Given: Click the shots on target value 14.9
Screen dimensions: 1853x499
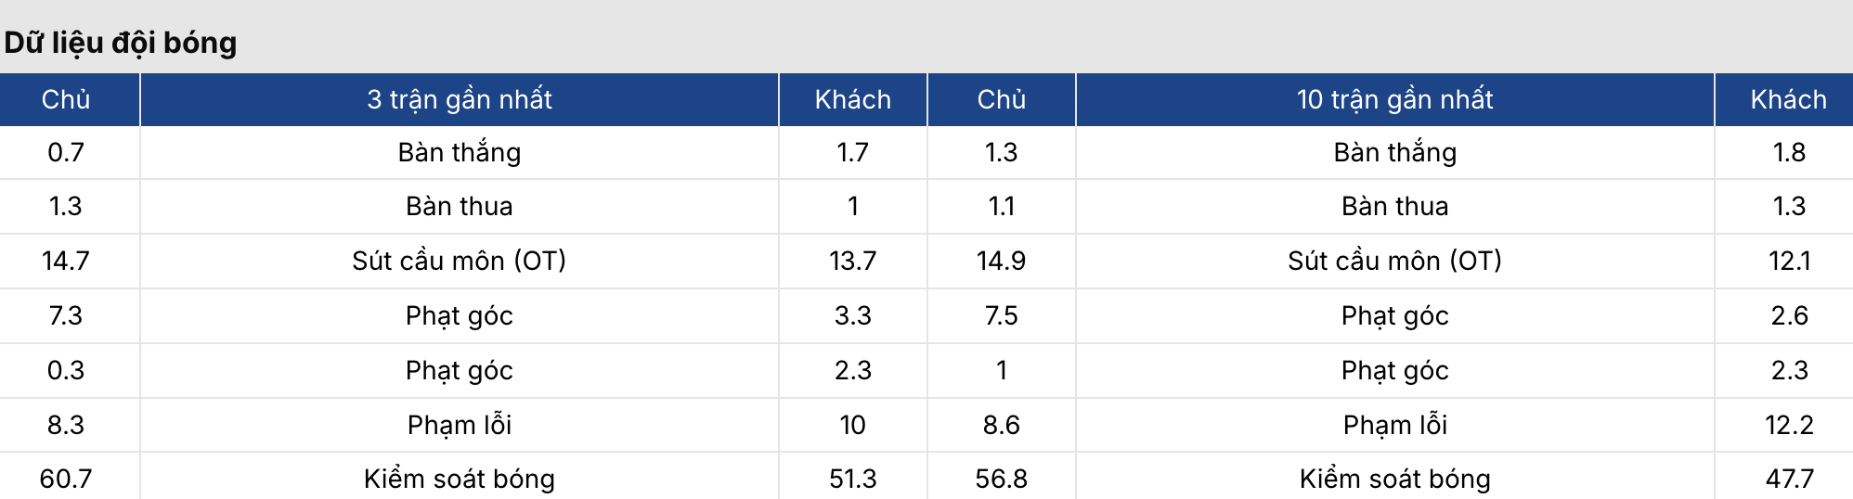Looking at the screenshot, I should (1001, 261).
